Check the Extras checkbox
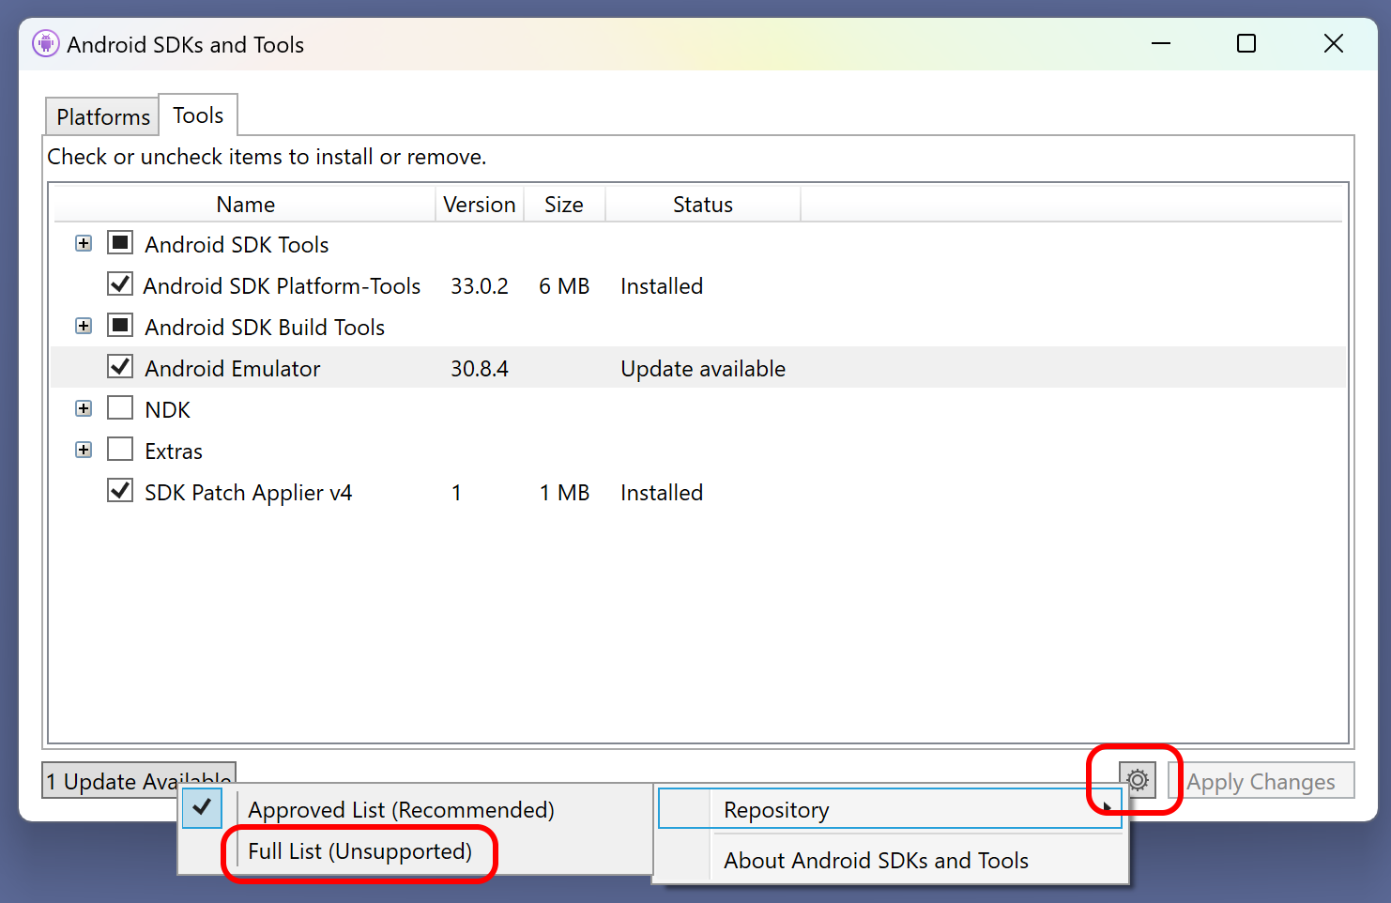This screenshot has width=1391, height=903. (x=120, y=450)
